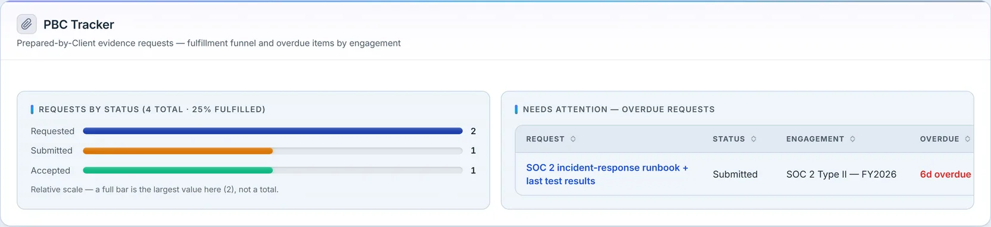Click the Relative scale footnote text

point(155,190)
